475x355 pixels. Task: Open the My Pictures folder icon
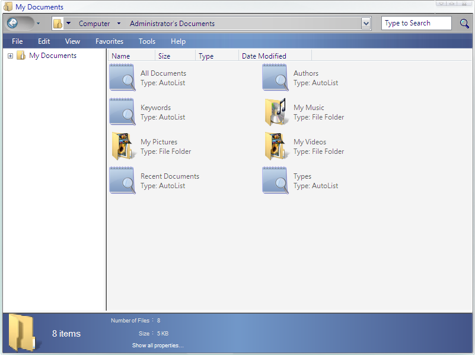point(122,147)
